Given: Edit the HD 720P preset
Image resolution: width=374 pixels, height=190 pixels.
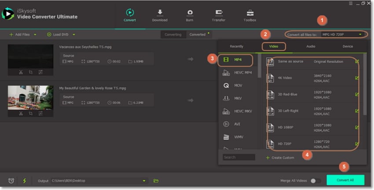Looking at the screenshot, I should (357, 144).
